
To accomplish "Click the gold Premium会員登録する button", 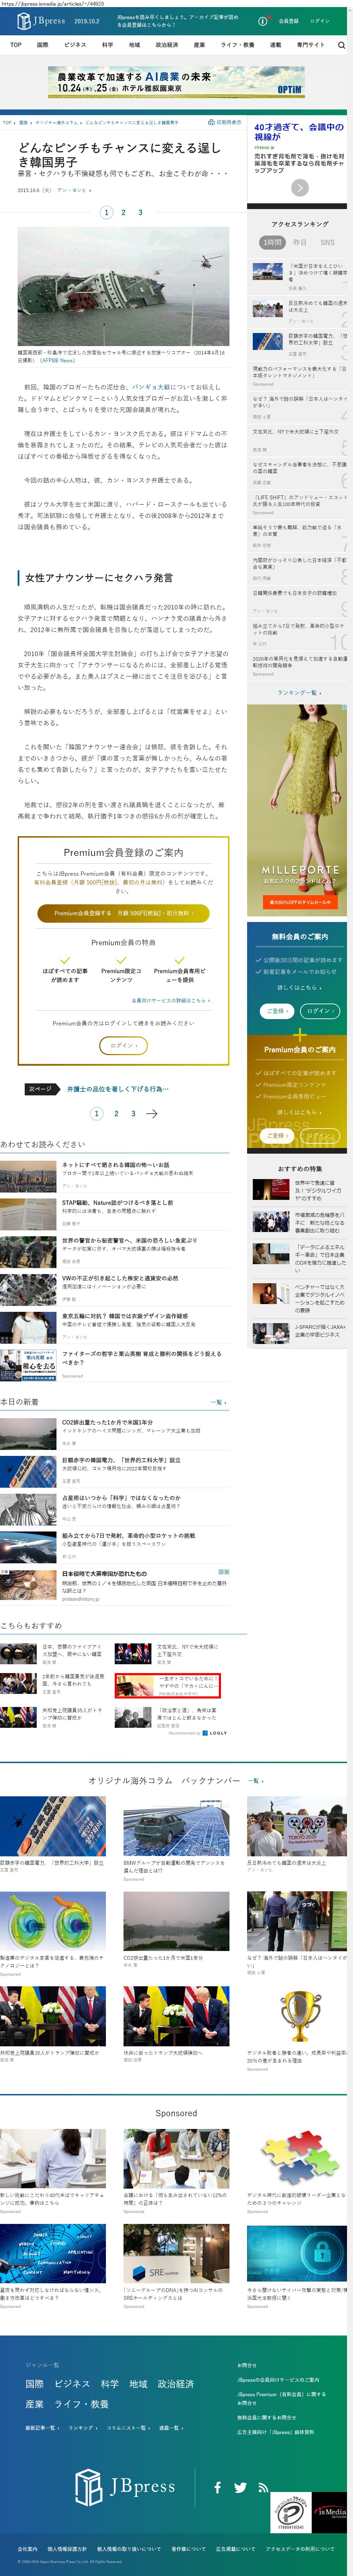I will pos(123,913).
